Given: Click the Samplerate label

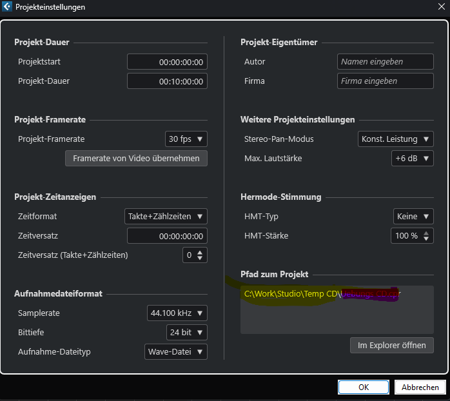Looking at the screenshot, I should click(x=39, y=313).
